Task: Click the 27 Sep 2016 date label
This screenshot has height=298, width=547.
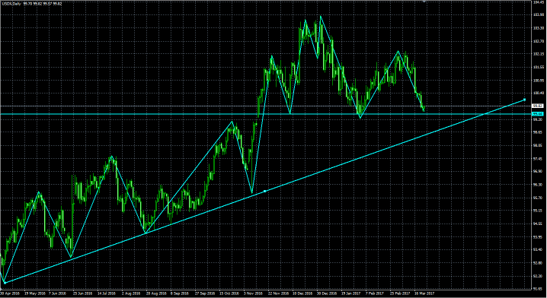Action: point(203,293)
